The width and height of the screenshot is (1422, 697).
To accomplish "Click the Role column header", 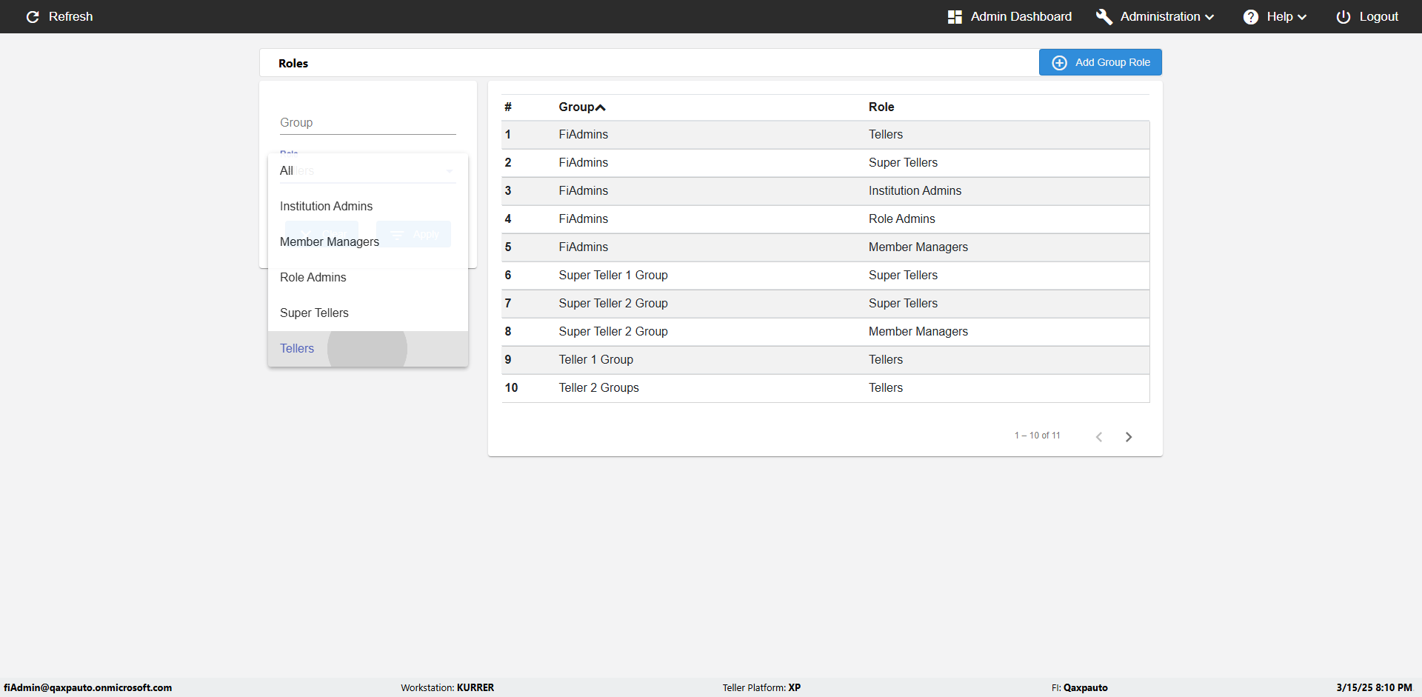I will pos(881,107).
